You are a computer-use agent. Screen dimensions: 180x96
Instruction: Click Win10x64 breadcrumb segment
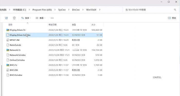tap(91, 10)
